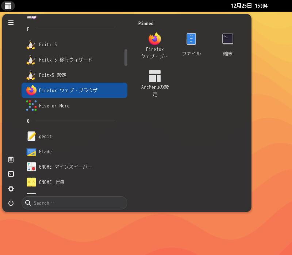Click the F section header

[x=28, y=29]
